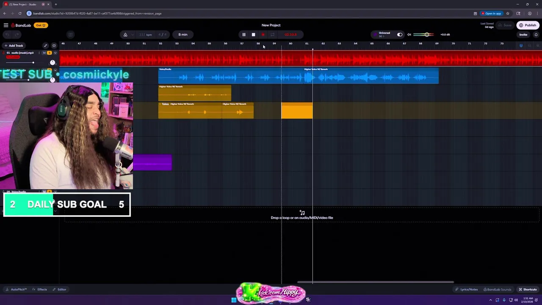
Task: Click the Invite button
Action: point(523,35)
